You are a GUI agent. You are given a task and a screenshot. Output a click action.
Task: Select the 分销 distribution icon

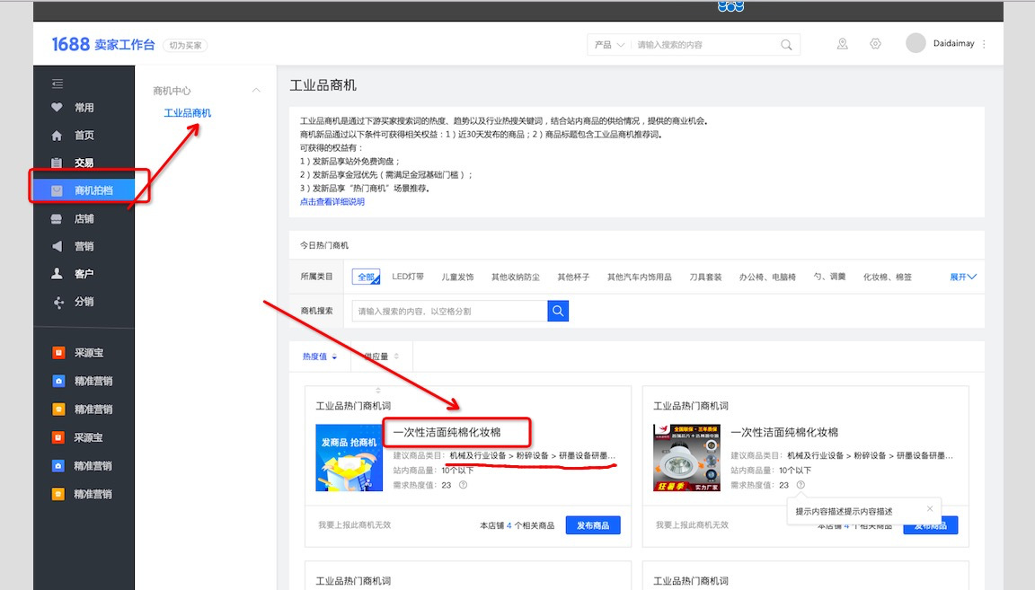(x=56, y=301)
